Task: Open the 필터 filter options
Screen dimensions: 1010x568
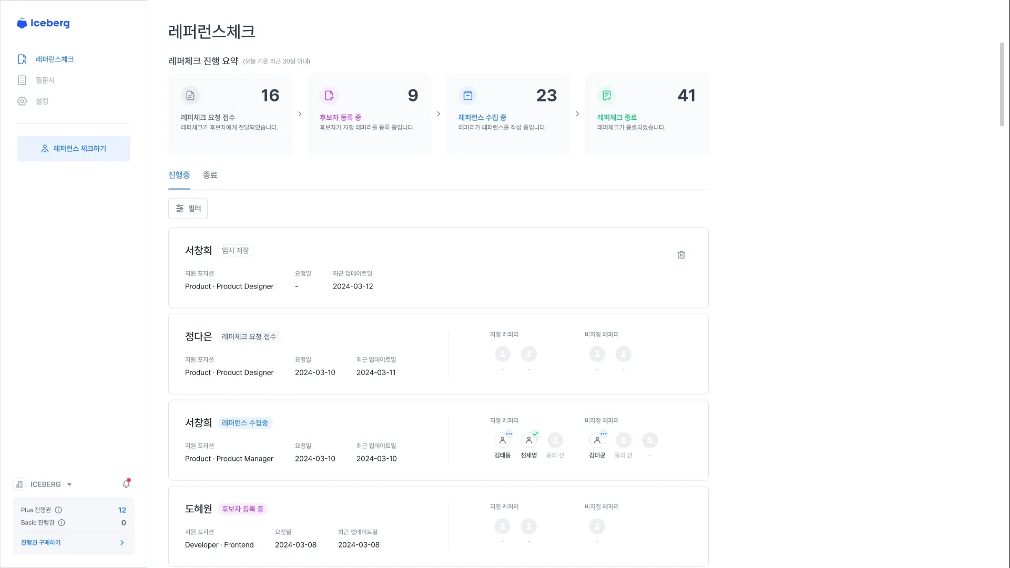Action: click(x=188, y=209)
